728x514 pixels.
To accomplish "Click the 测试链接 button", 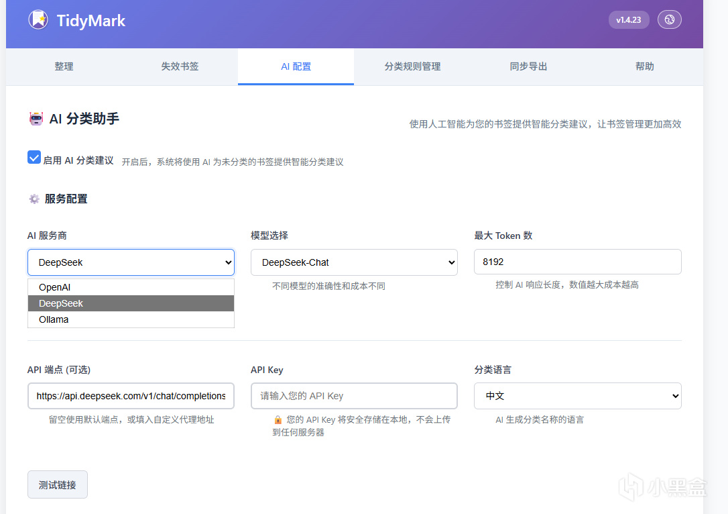I will tap(58, 484).
